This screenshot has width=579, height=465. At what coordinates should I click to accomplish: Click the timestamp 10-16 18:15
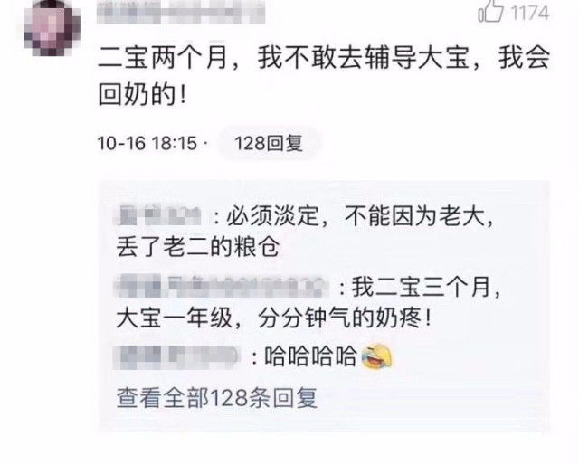(x=147, y=143)
